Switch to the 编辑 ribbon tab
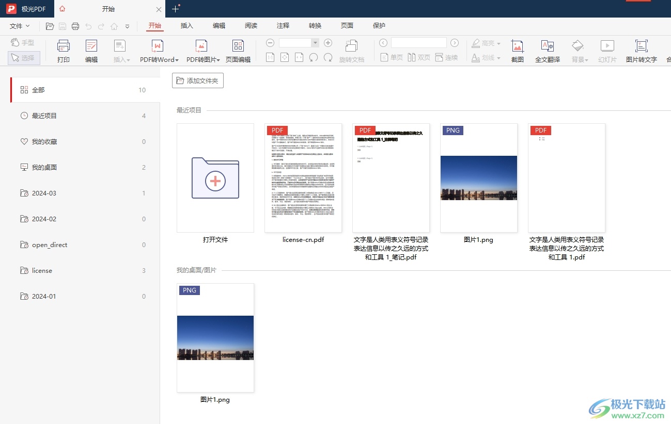 tap(219, 26)
